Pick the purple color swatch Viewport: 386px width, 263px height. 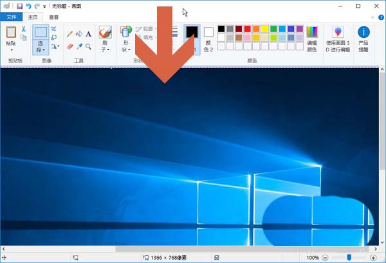[300, 29]
